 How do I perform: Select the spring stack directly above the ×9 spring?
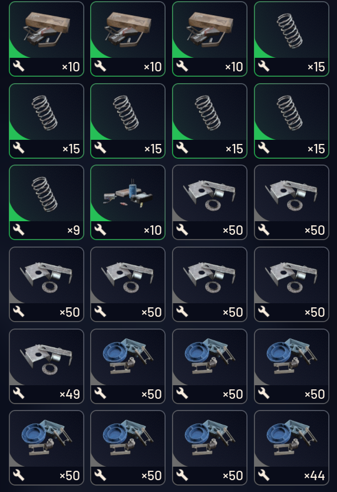tap(47, 121)
